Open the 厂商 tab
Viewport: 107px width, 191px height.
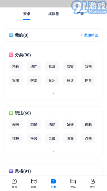(x=80, y=14)
